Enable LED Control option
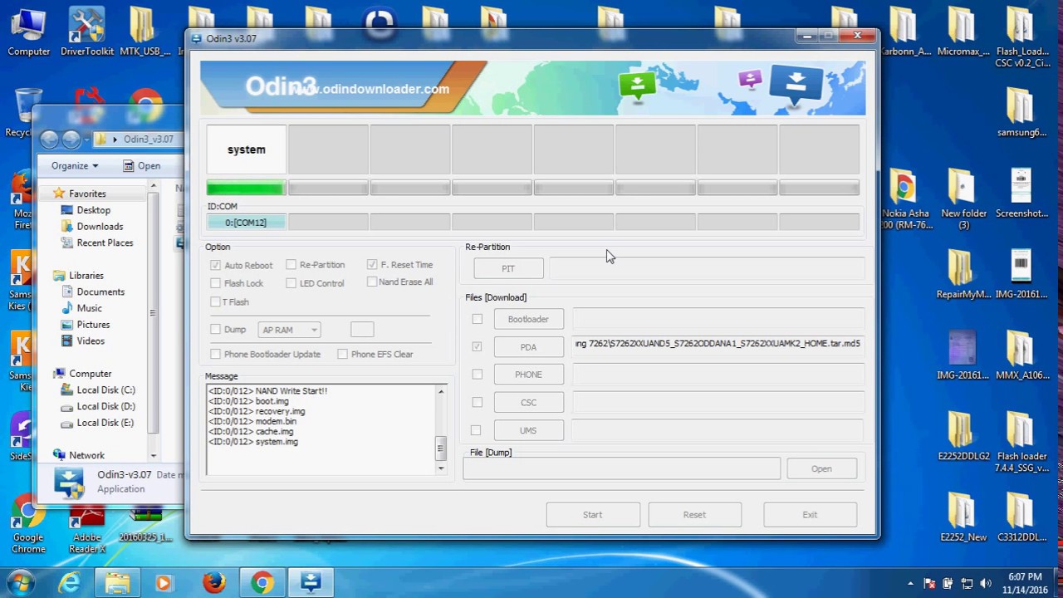The image size is (1063, 598). pyautogui.click(x=291, y=283)
